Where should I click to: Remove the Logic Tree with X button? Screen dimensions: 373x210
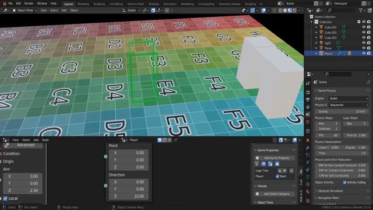tap(291, 171)
